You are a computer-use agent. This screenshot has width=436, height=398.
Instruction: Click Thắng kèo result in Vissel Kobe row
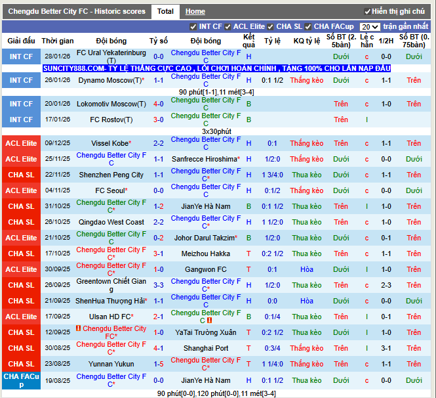pos(307,143)
